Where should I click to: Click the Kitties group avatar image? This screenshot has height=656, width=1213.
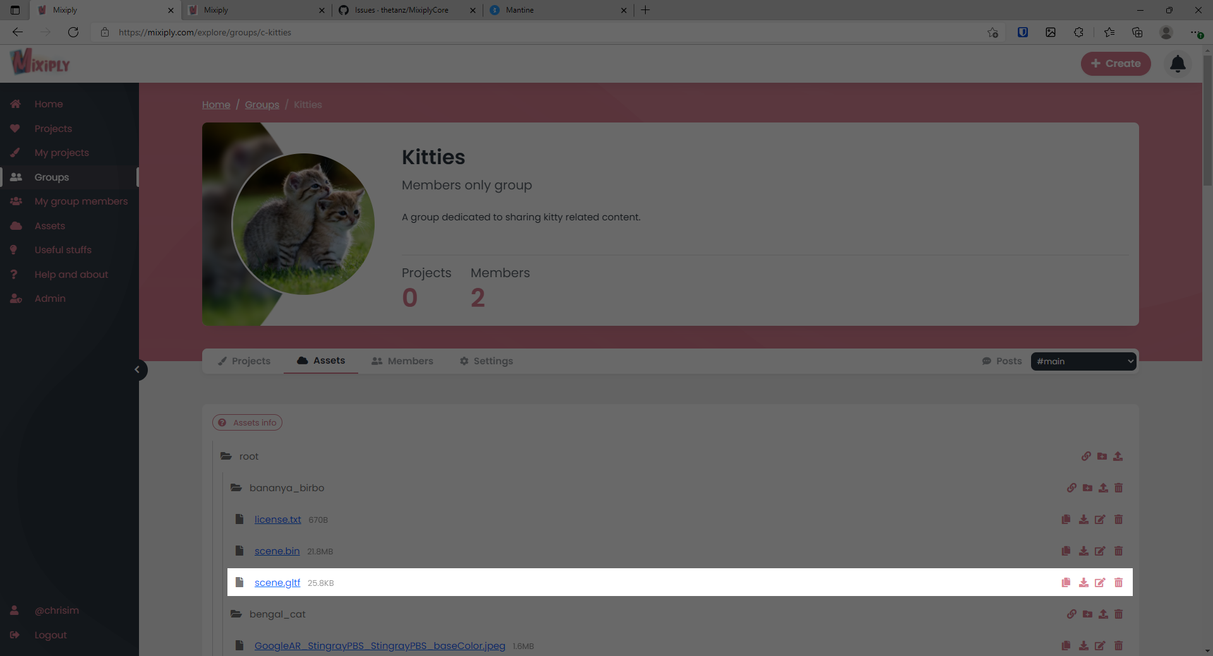[303, 224]
